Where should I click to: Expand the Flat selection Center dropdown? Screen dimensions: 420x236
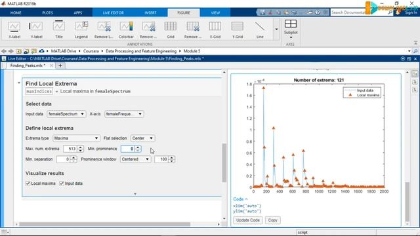142,138
